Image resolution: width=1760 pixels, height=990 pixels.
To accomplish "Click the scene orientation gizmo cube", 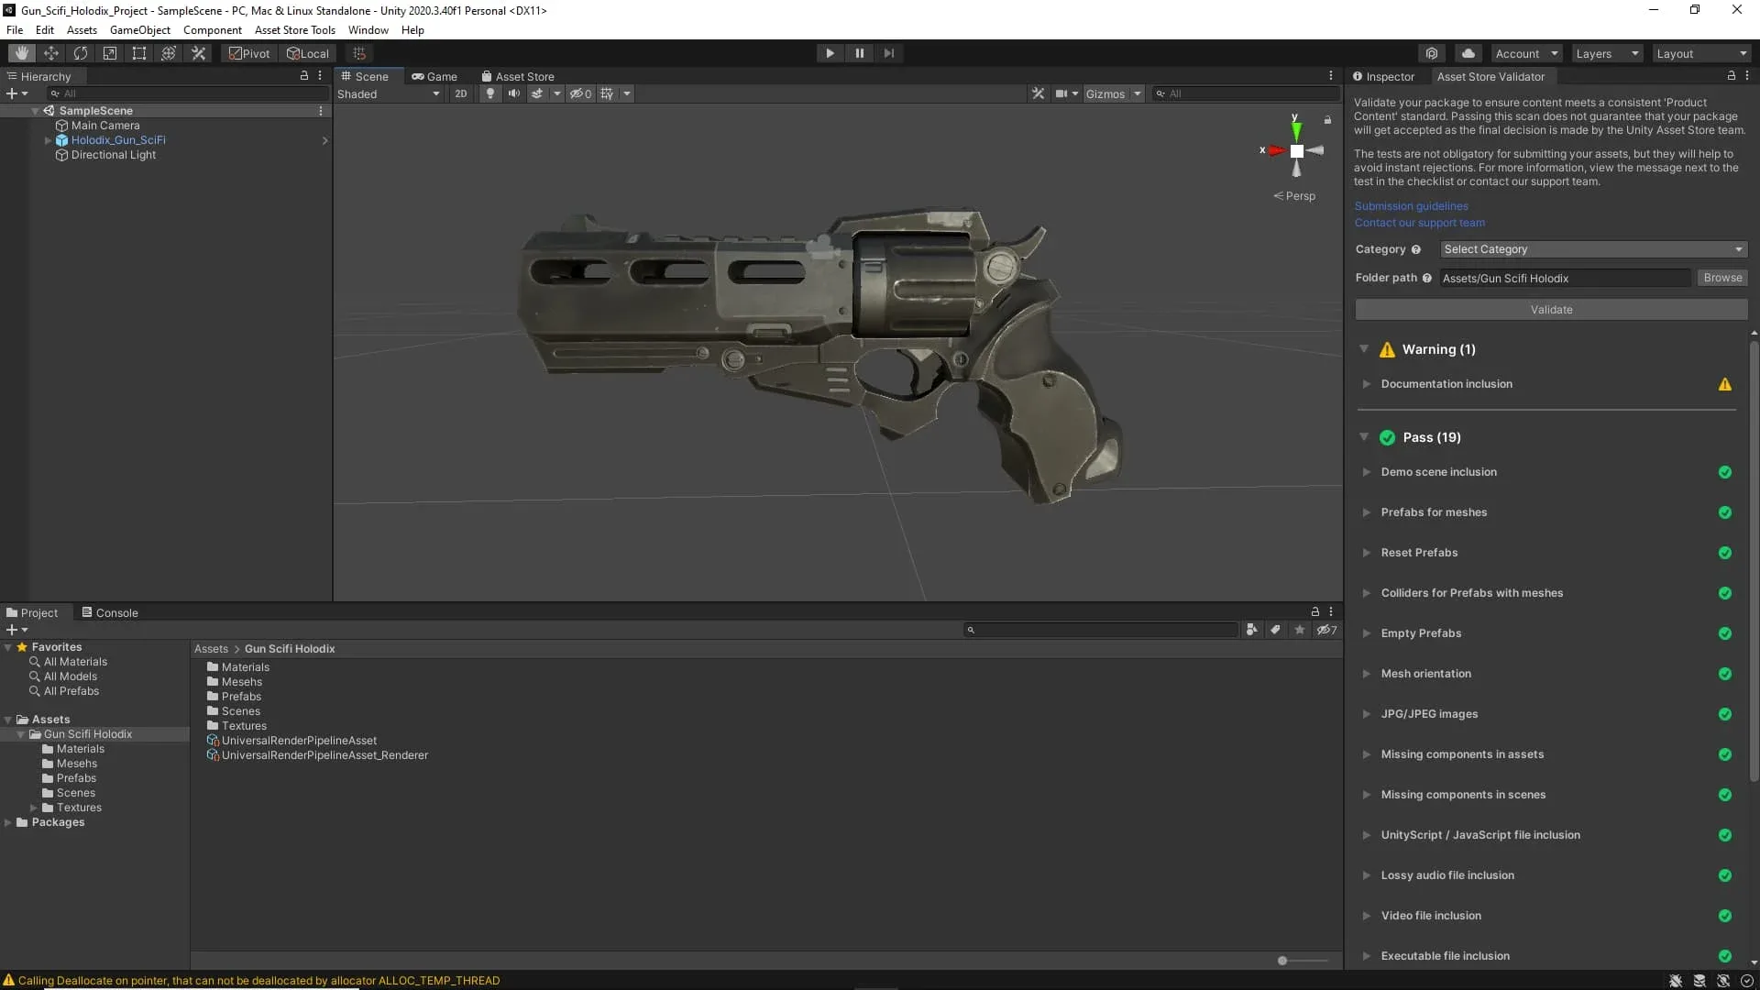I will [1296, 151].
